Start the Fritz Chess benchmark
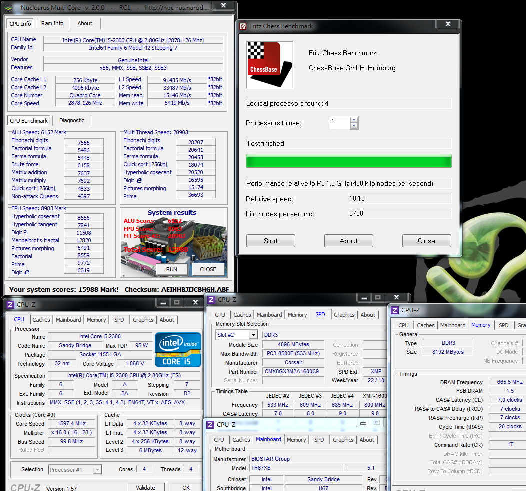The image size is (526, 491). (x=270, y=241)
